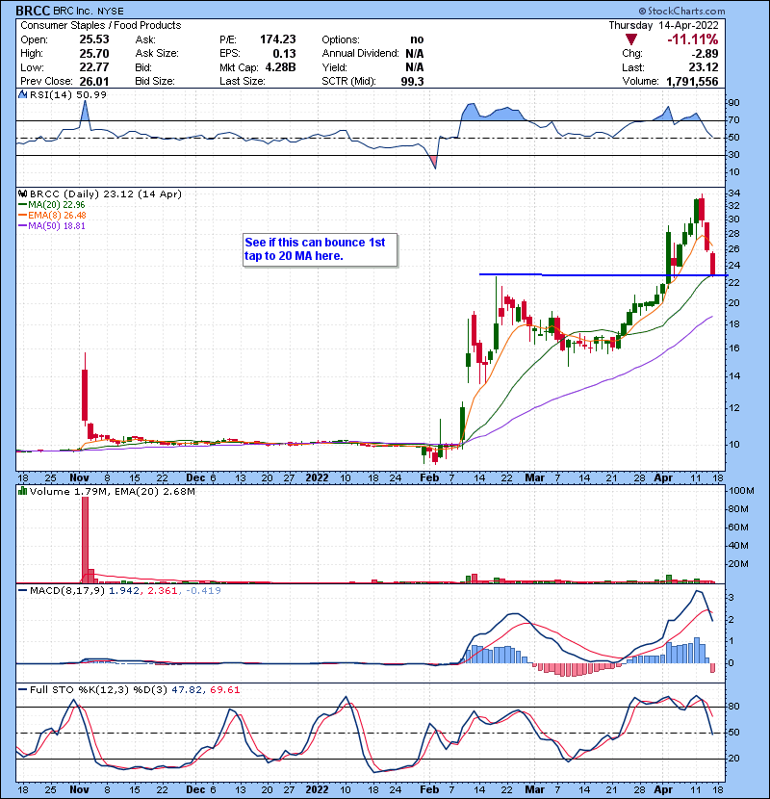Viewport: 770px width, 799px height.
Task: Click the purple MA(50) 18.81 legend entry
Action: (x=52, y=225)
